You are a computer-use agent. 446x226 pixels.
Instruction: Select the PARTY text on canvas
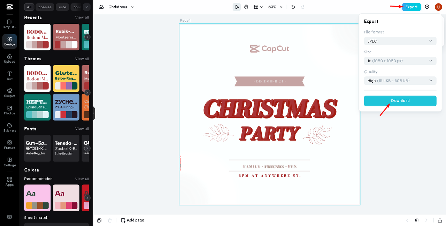point(270,133)
